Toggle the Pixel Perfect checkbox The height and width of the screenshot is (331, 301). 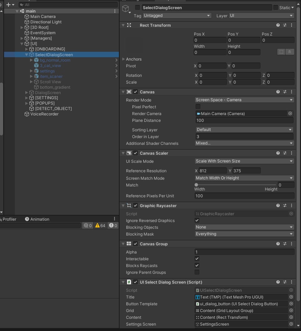tap(198, 107)
